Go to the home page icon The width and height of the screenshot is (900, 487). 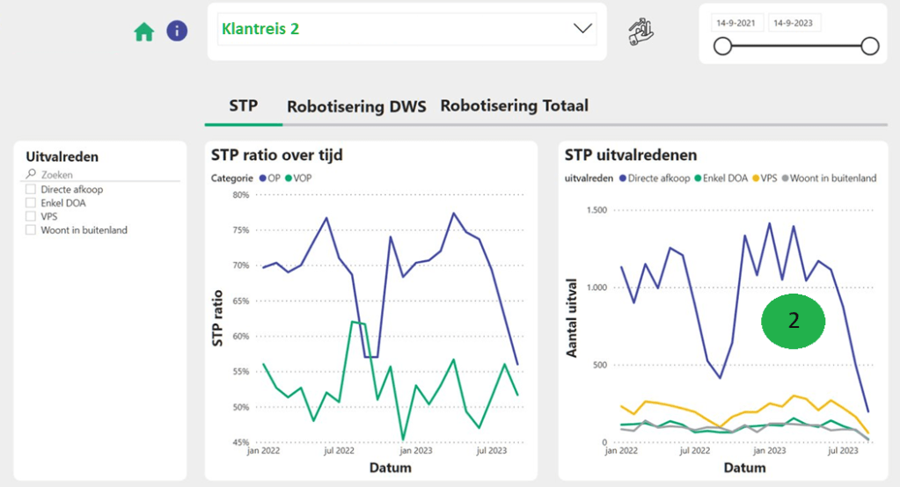(143, 33)
